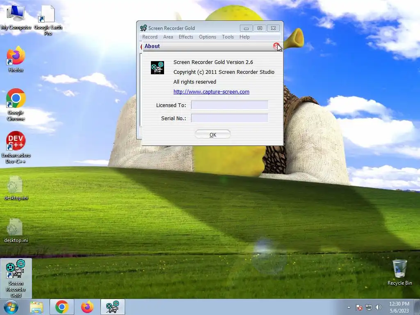This screenshot has height=315, width=420.
Task: Select the Firefox desktop shortcut
Action: [16, 59]
